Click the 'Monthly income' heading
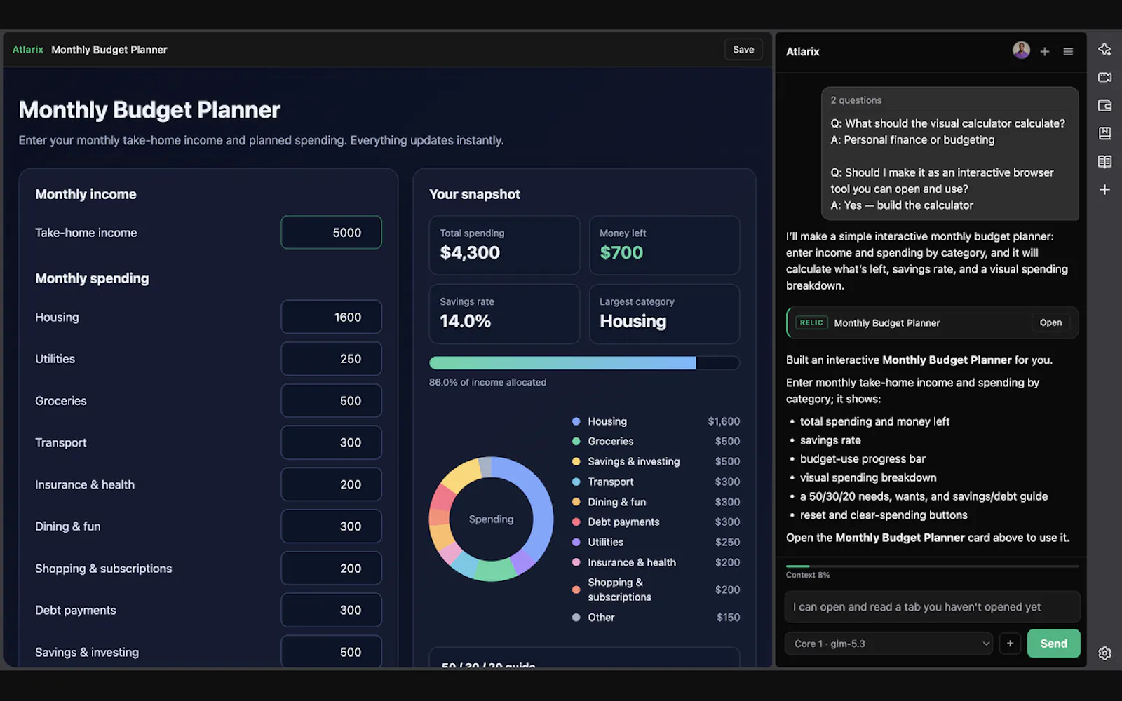Image resolution: width=1122 pixels, height=701 pixels. pos(86,194)
